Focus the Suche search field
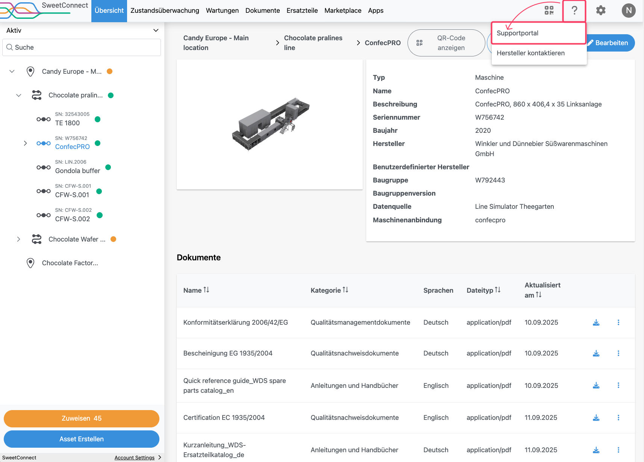The height and width of the screenshot is (462, 644). point(82,47)
